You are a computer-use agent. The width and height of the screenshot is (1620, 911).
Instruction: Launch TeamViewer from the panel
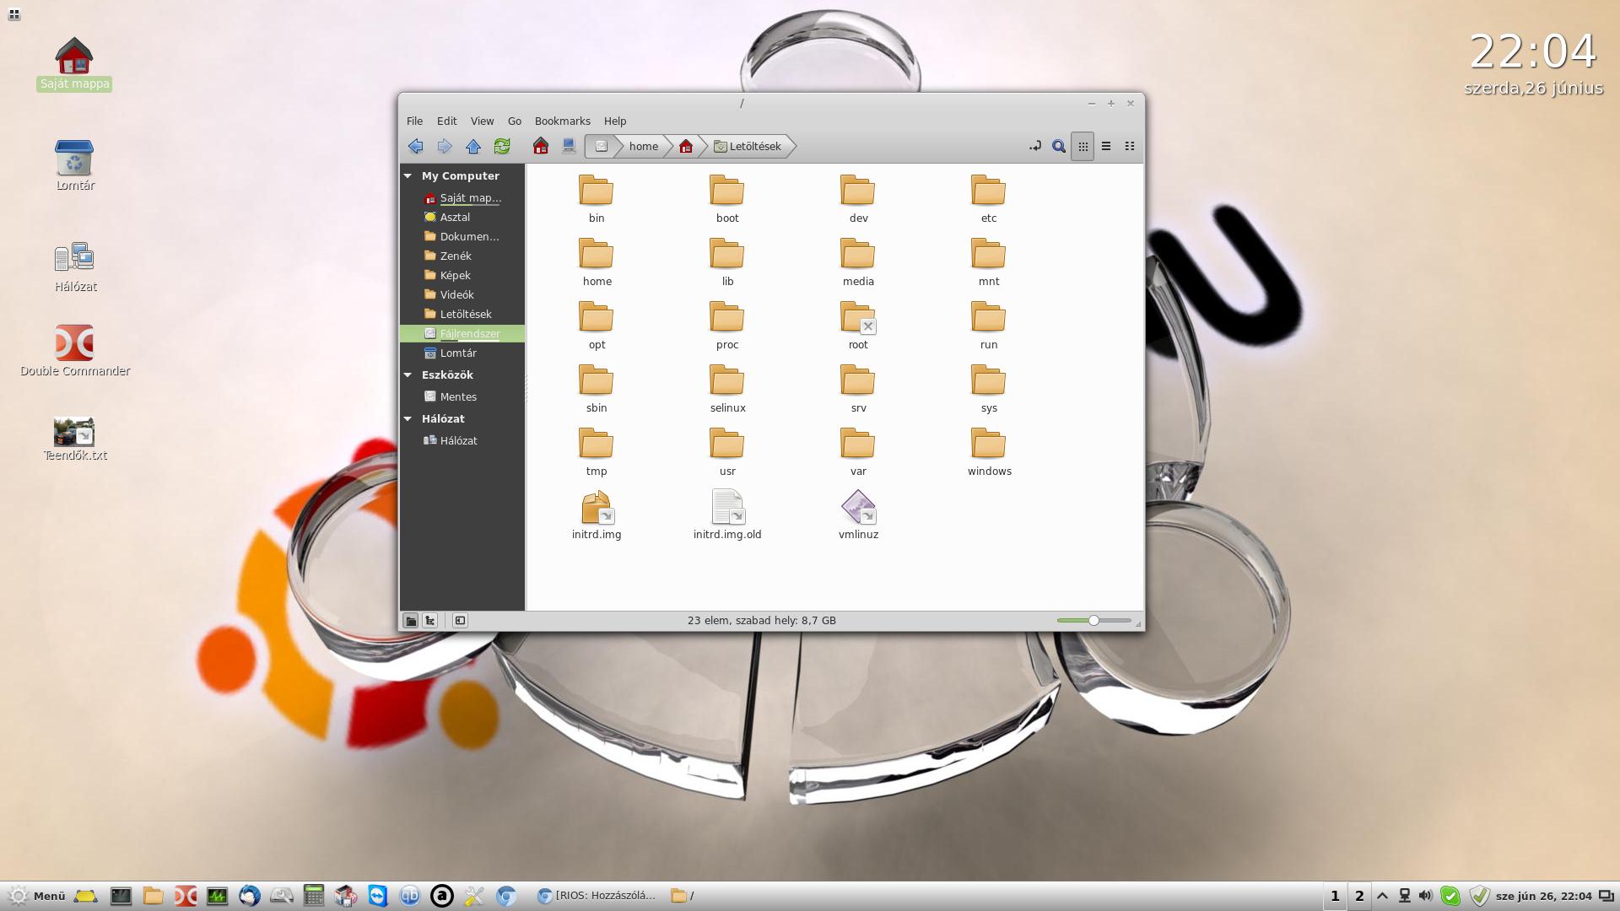377,896
